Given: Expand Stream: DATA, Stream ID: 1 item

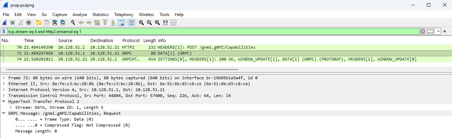Looking at the screenshot, I should (x=11, y=107).
